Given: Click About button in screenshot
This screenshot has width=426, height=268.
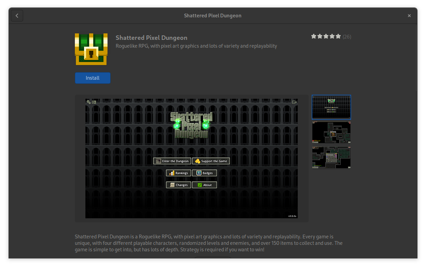Looking at the screenshot, I should point(204,185).
